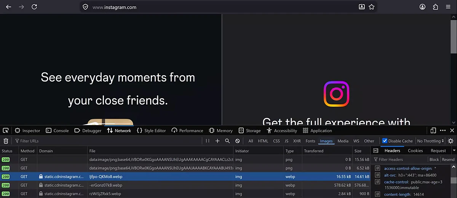This screenshot has width=457, height=198.
Task: Select the ljfpo-QKMo8.webp request
Action: click(185, 177)
